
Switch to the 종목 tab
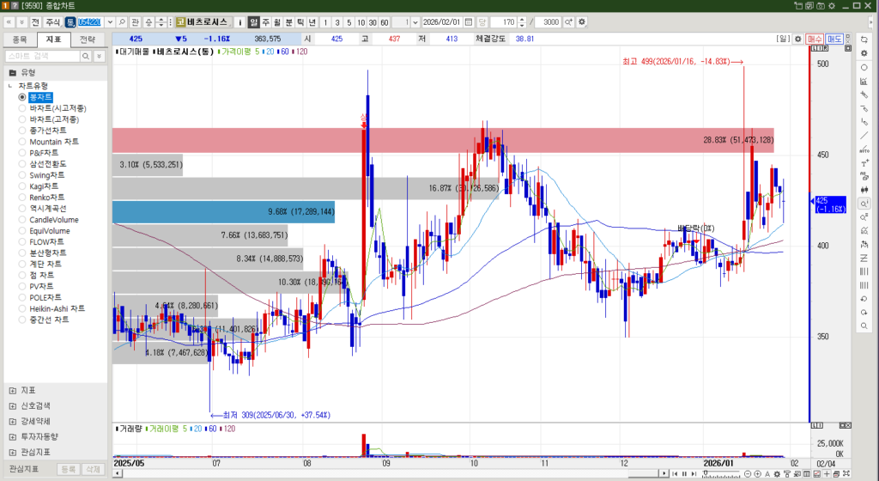(x=20, y=40)
